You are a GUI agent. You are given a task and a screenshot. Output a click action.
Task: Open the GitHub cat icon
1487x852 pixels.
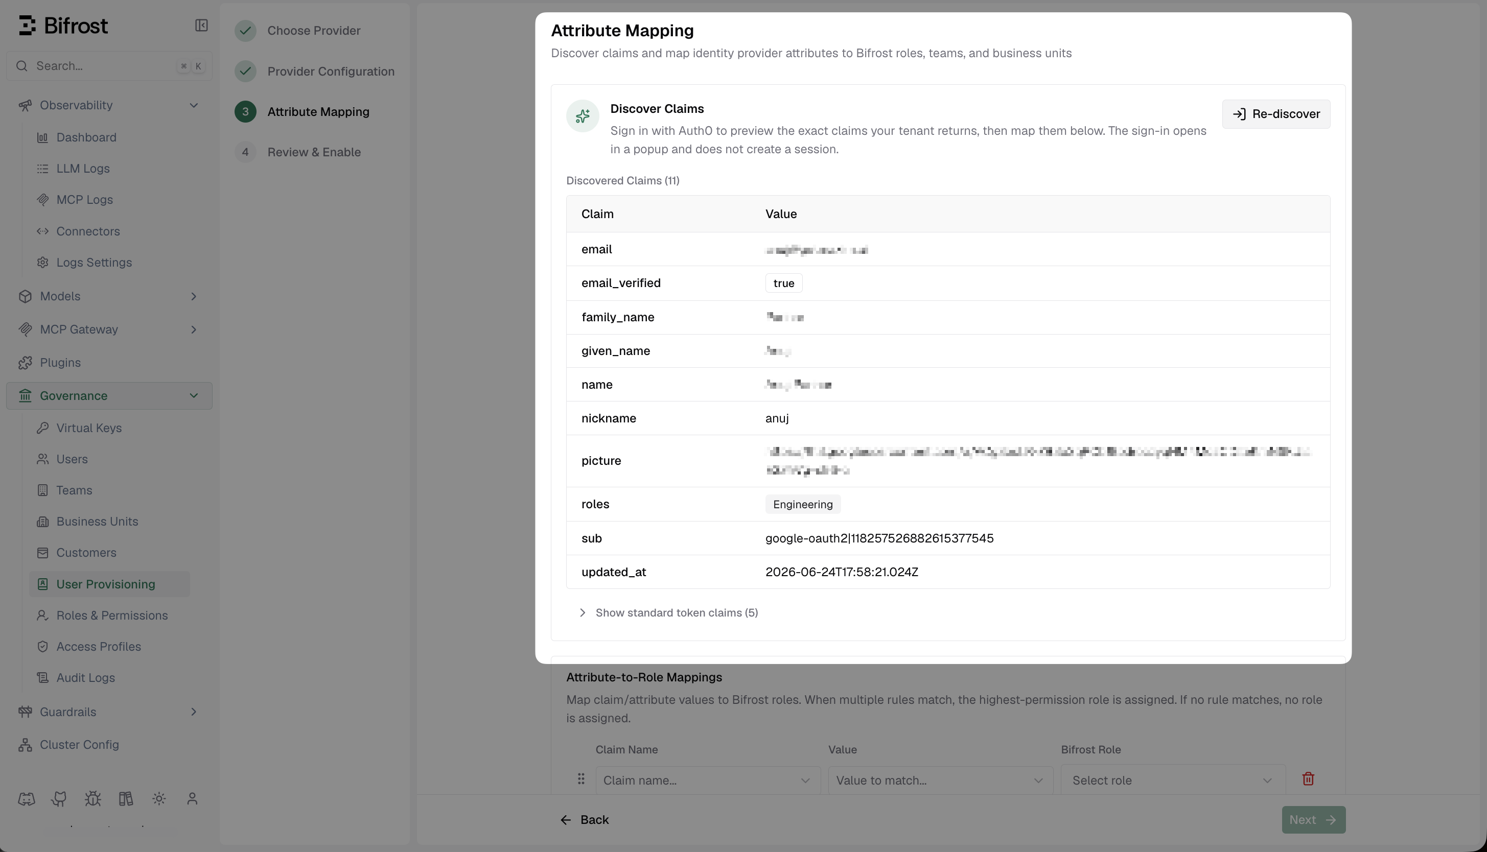[x=59, y=799]
